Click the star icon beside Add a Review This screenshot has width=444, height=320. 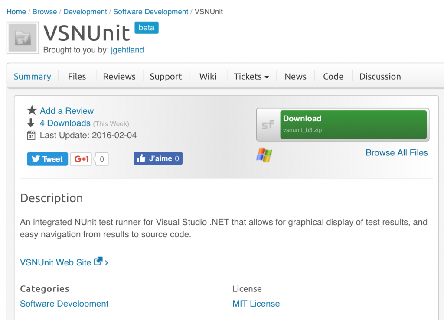(x=32, y=110)
